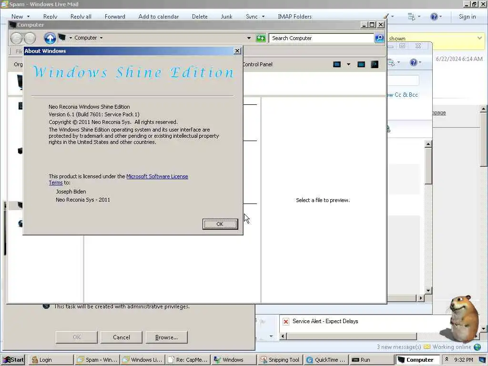
Task: Click the Back button in Computer window
Action: point(17,38)
